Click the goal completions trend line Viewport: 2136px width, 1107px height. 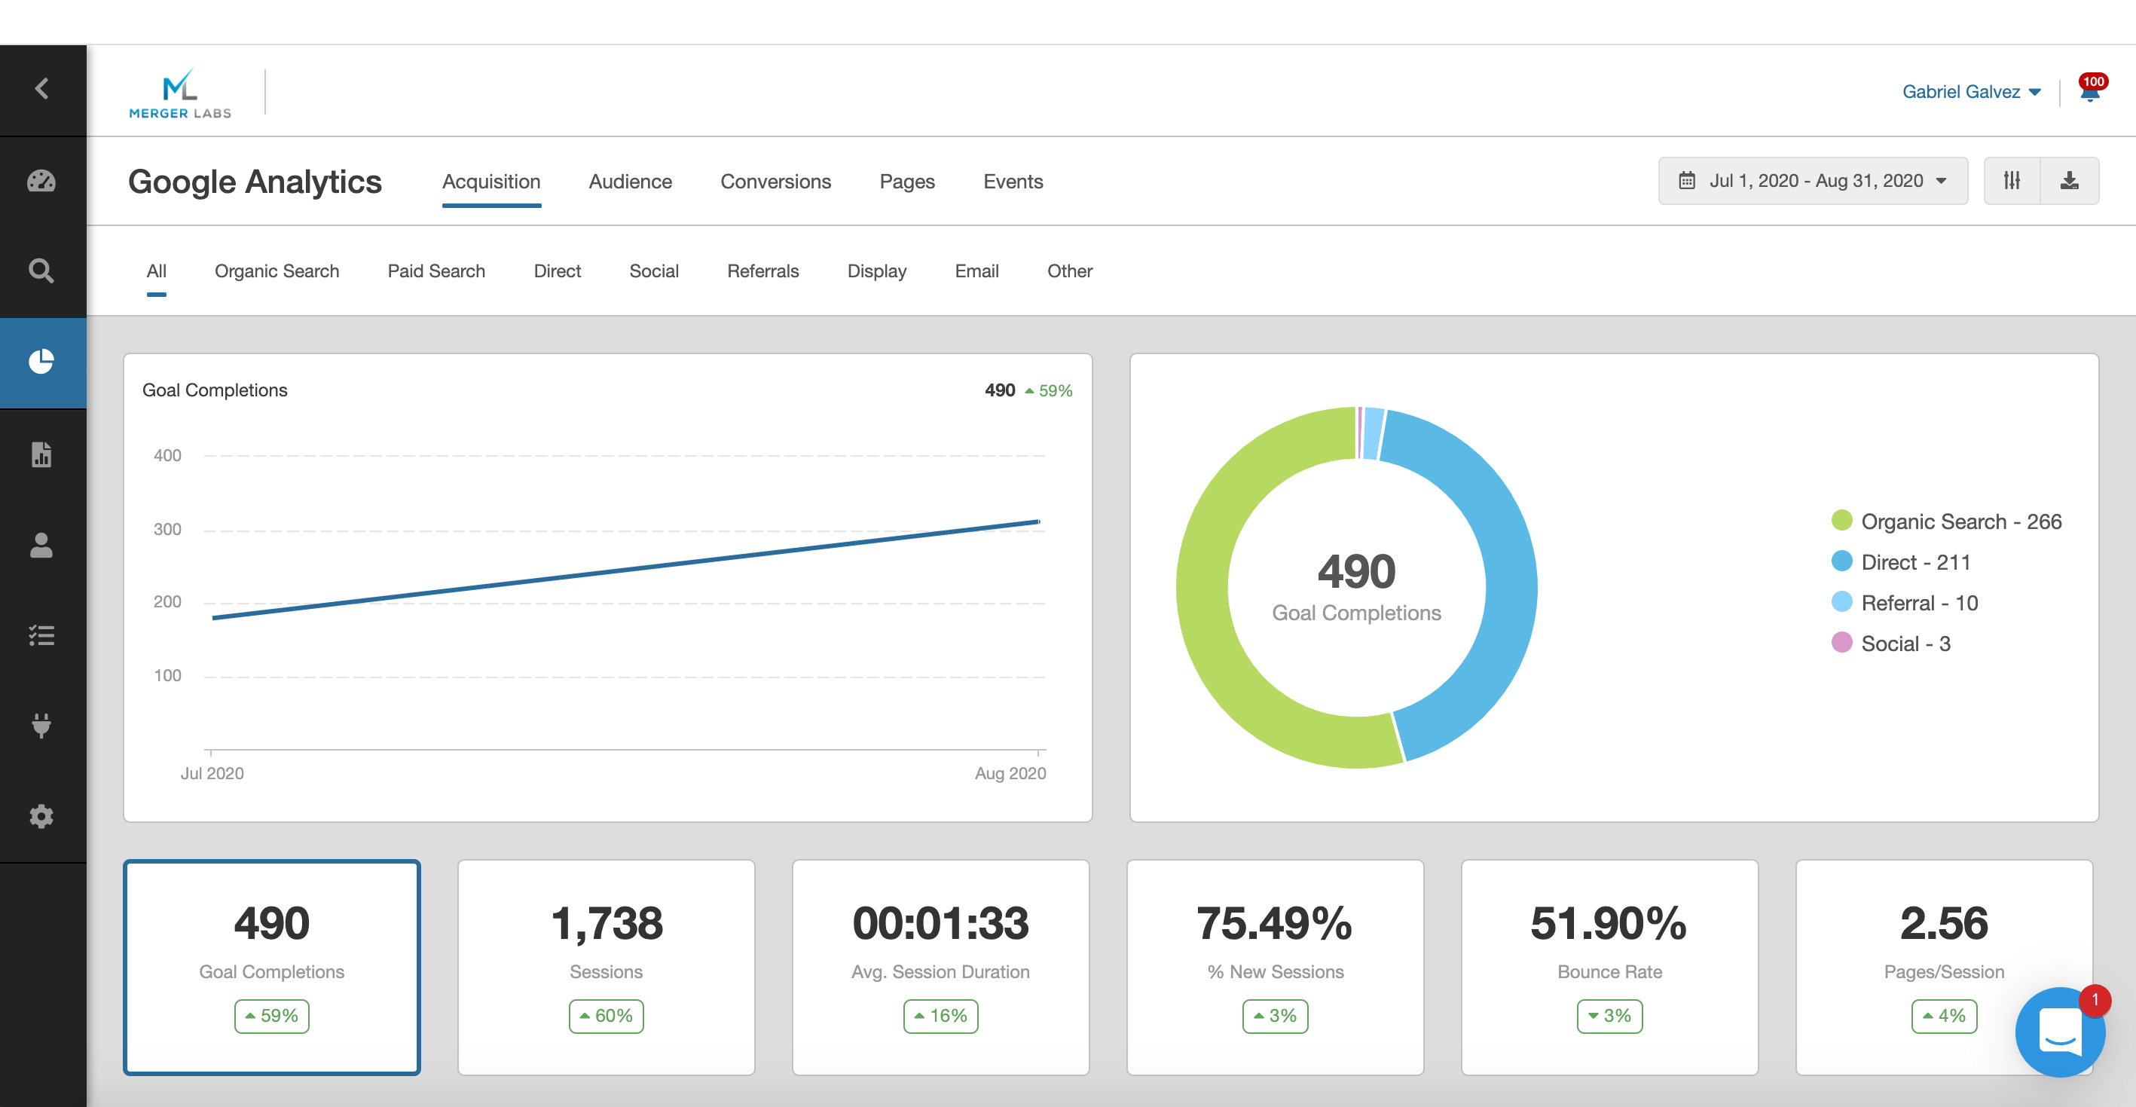tap(626, 570)
